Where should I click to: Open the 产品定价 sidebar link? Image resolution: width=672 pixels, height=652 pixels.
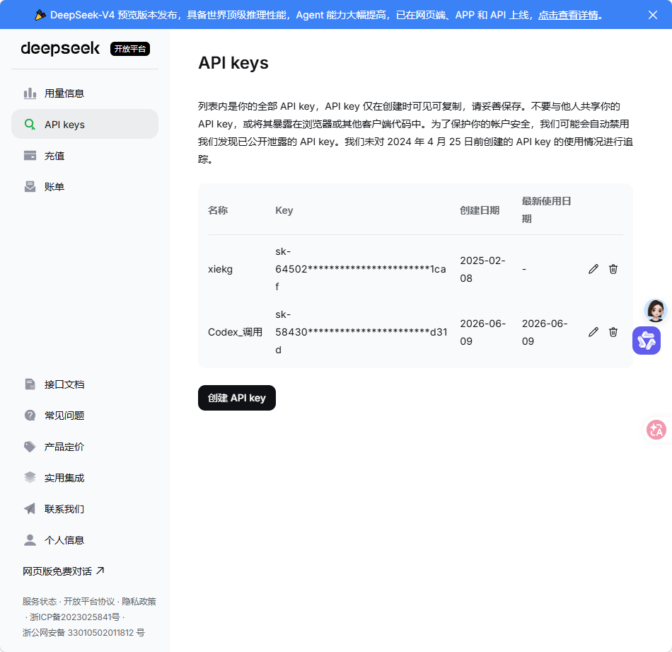pyautogui.click(x=85, y=447)
